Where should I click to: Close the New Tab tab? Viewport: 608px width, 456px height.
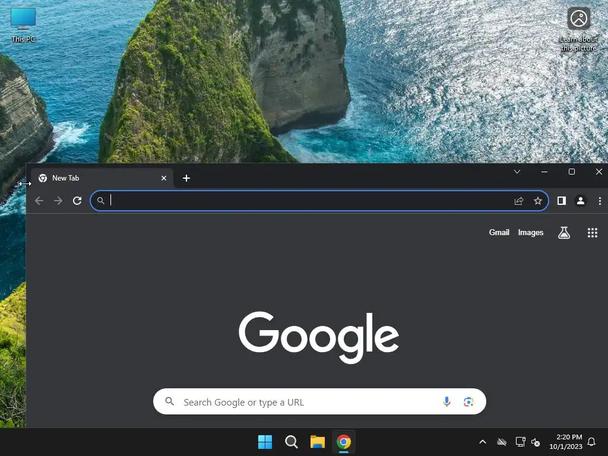pos(164,178)
